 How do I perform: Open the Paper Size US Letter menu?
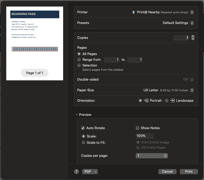pos(192,90)
